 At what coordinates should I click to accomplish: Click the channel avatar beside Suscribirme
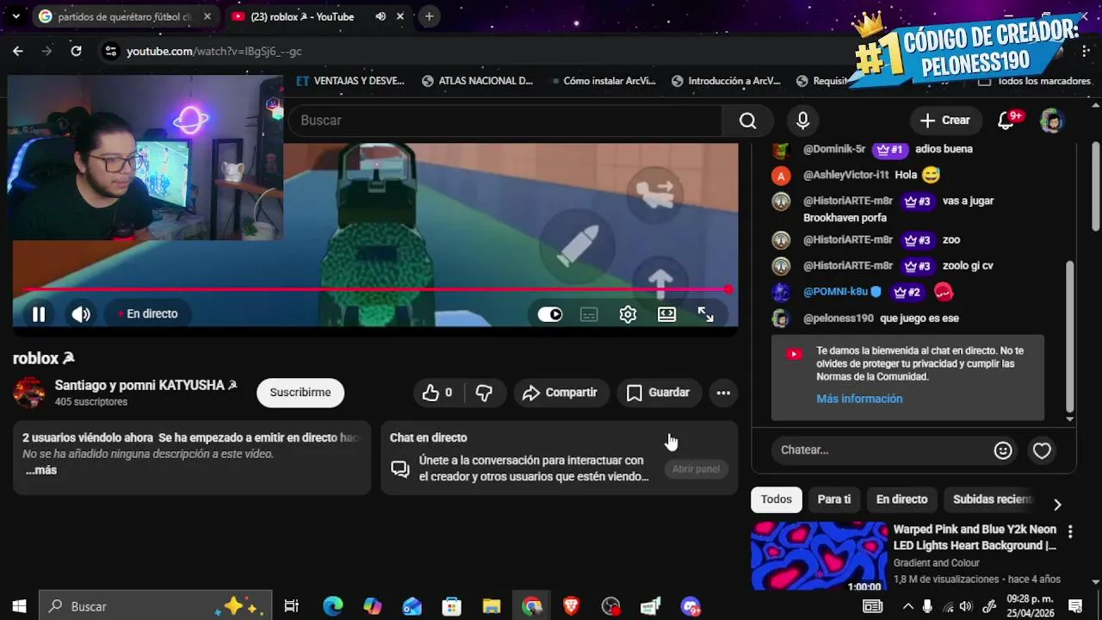tap(29, 393)
